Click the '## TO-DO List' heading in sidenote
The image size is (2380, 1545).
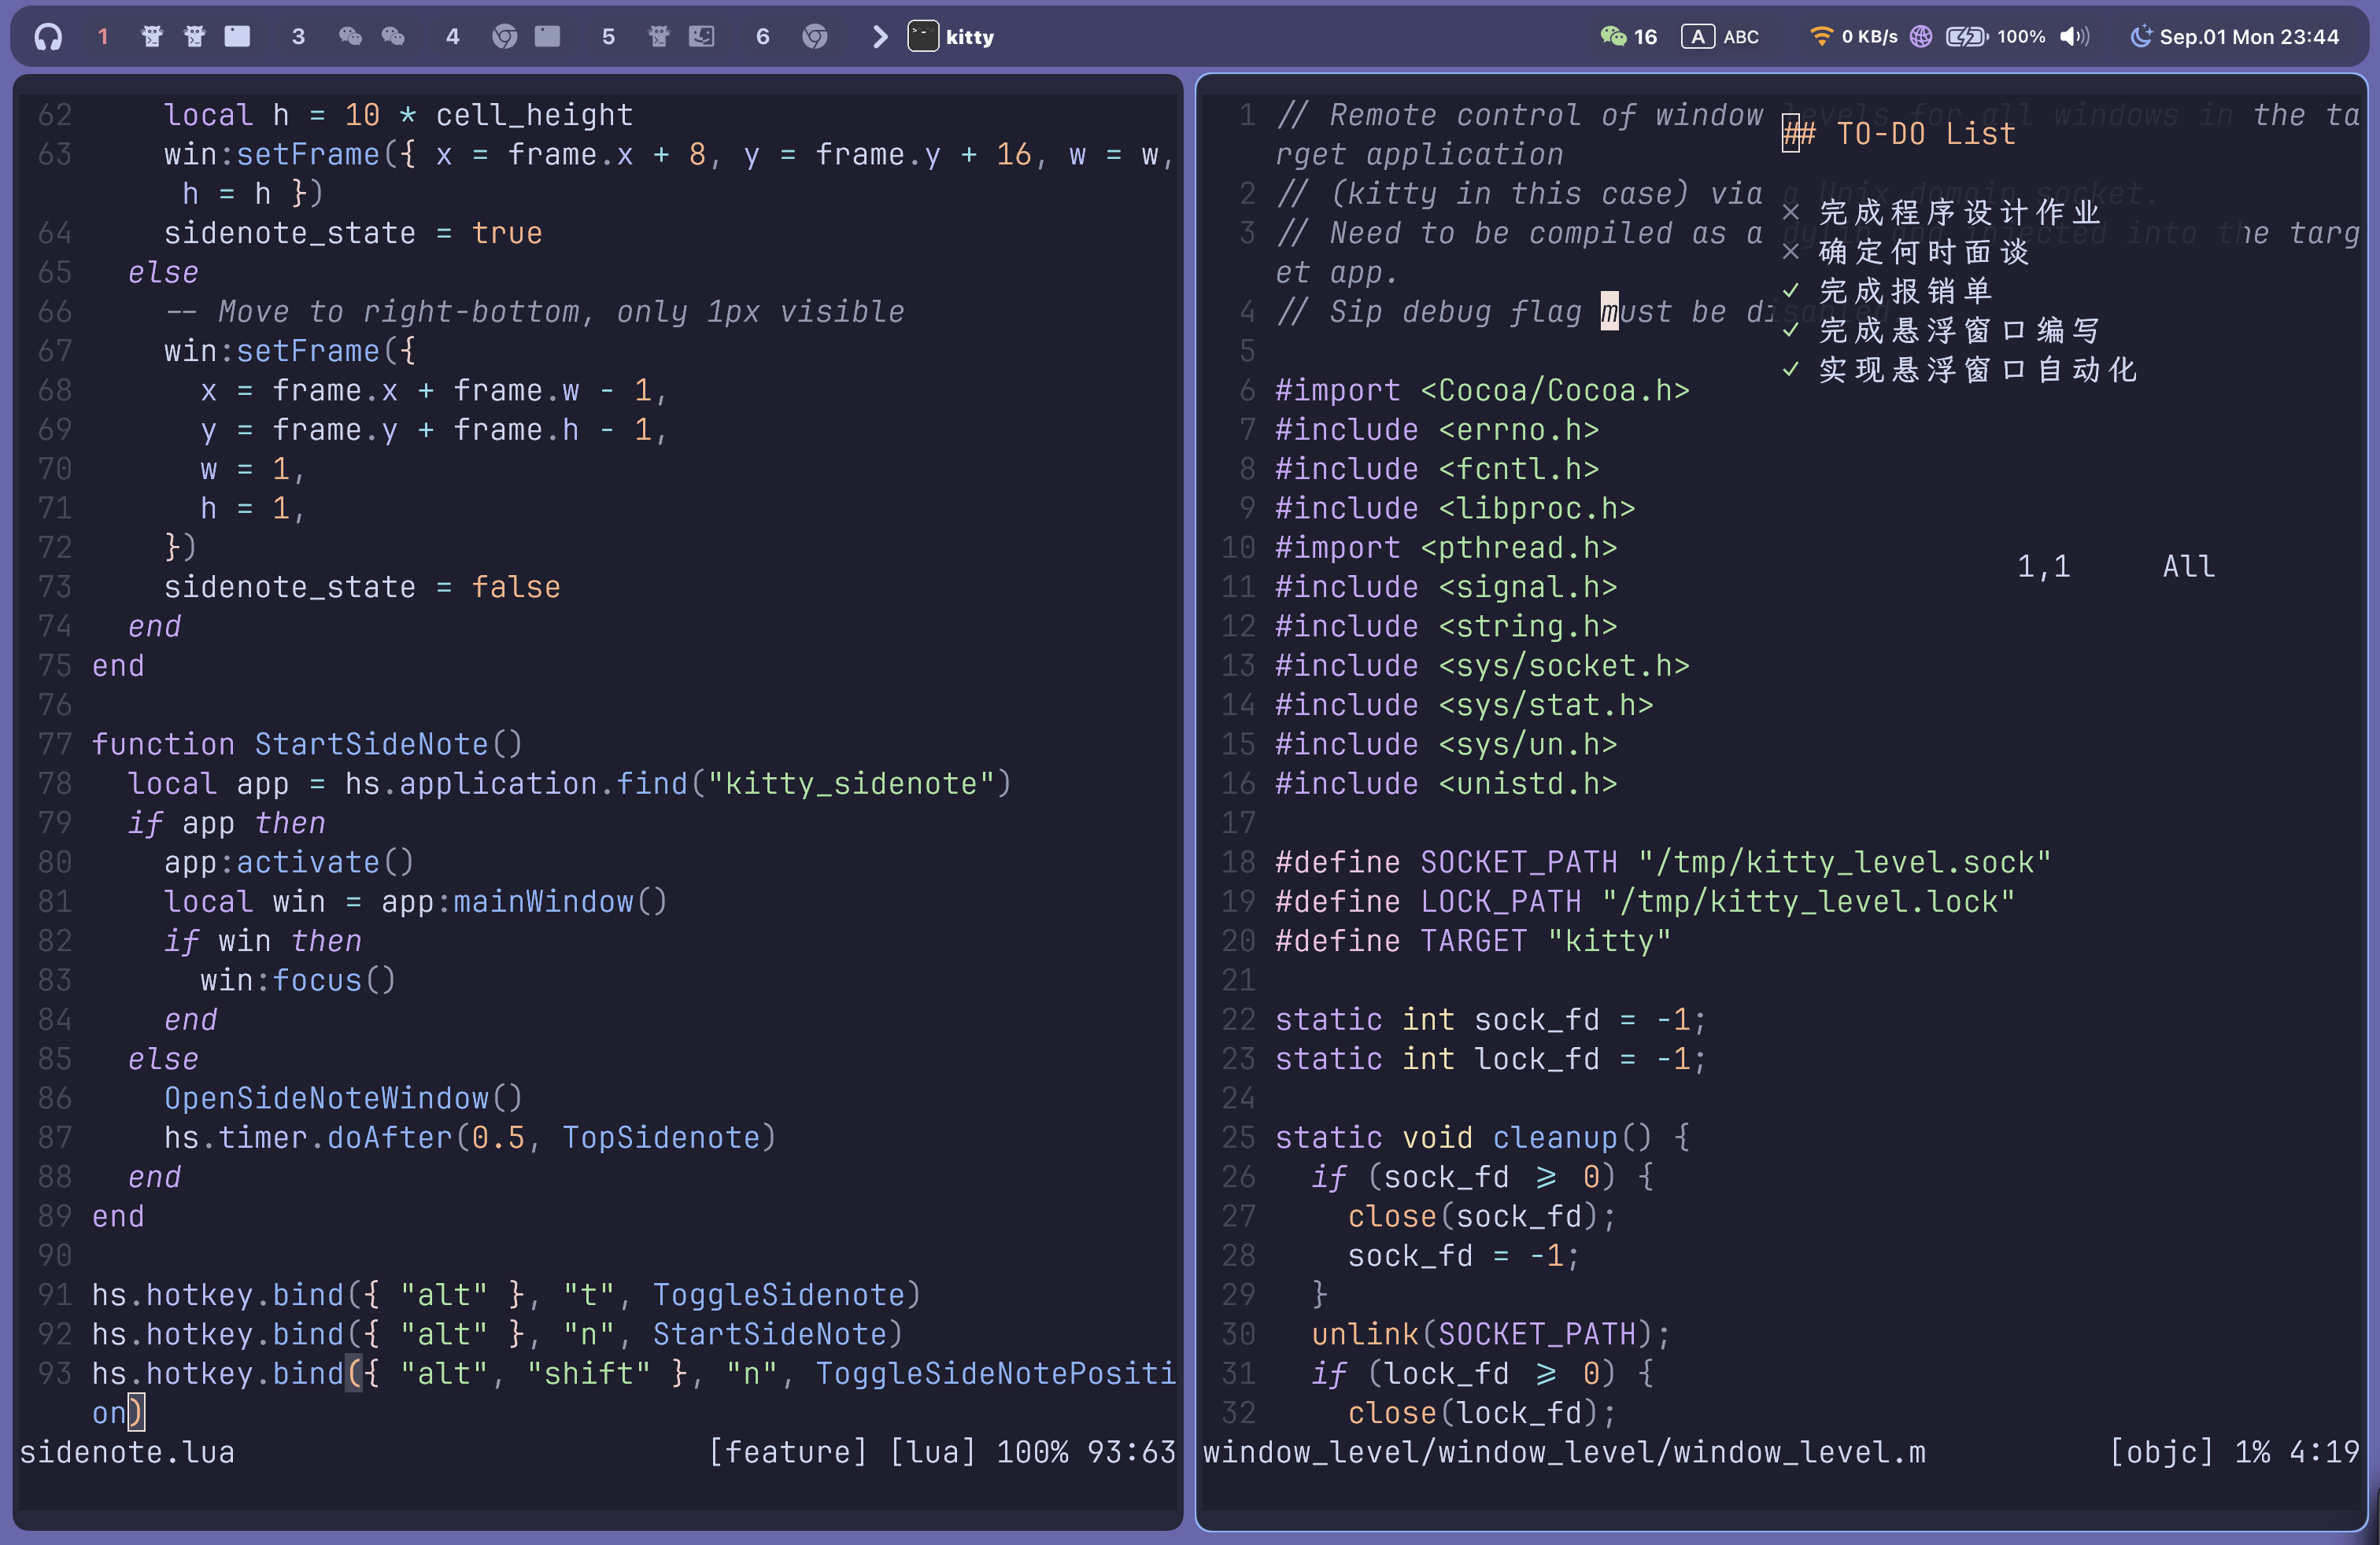pyautogui.click(x=1899, y=134)
